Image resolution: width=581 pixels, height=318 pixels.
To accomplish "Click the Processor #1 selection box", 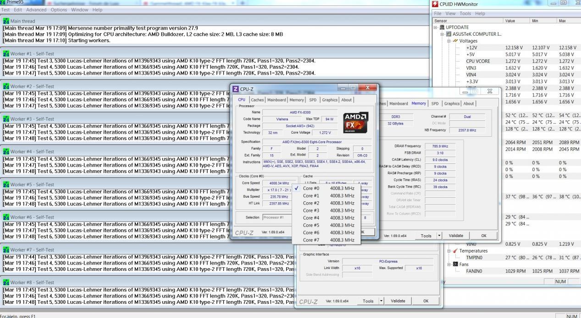I will point(277,217).
